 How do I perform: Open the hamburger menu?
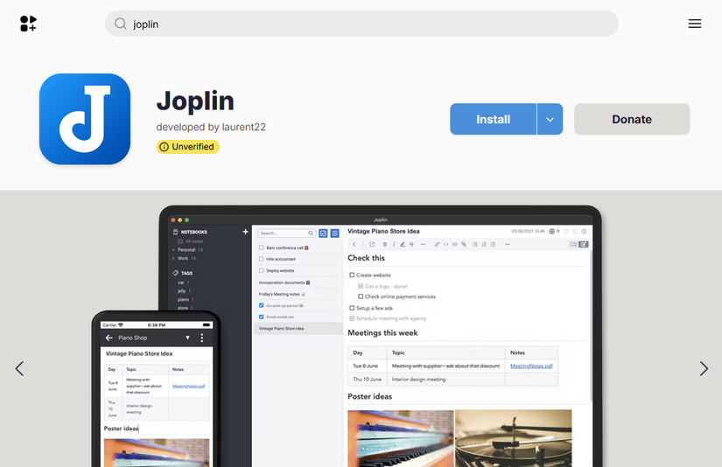(694, 24)
